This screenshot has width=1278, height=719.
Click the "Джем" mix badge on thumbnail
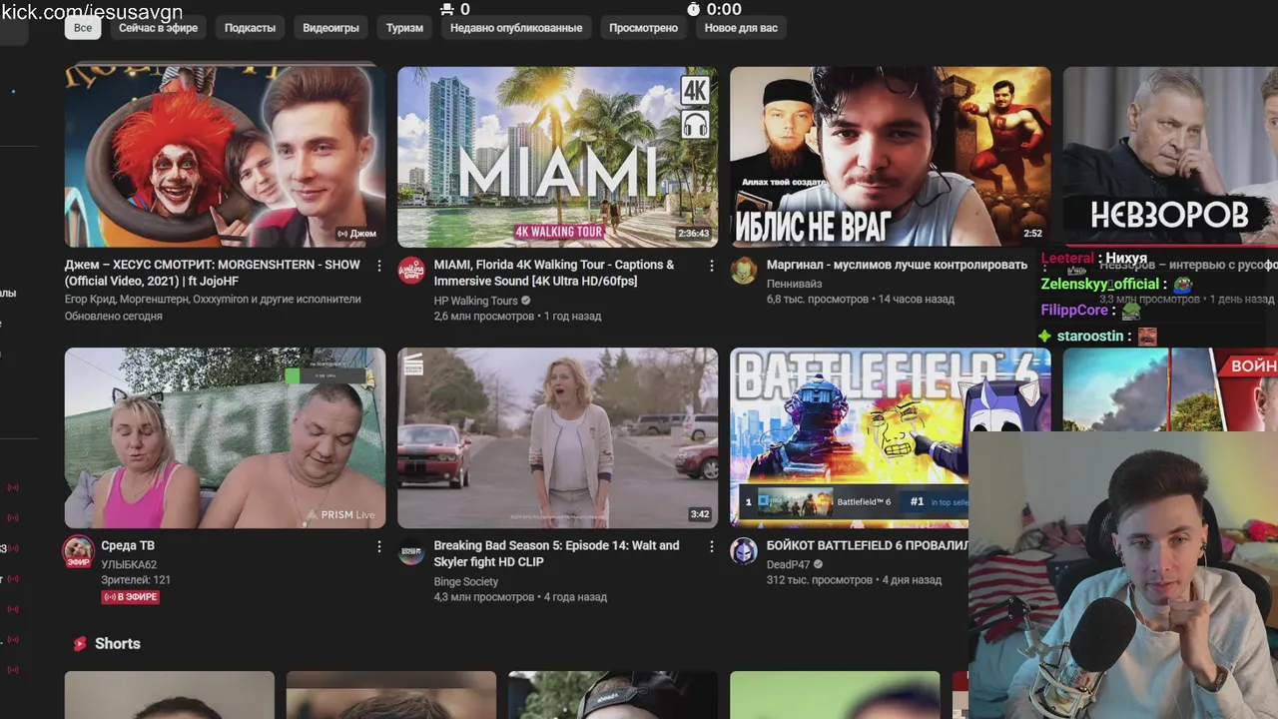[356, 234]
